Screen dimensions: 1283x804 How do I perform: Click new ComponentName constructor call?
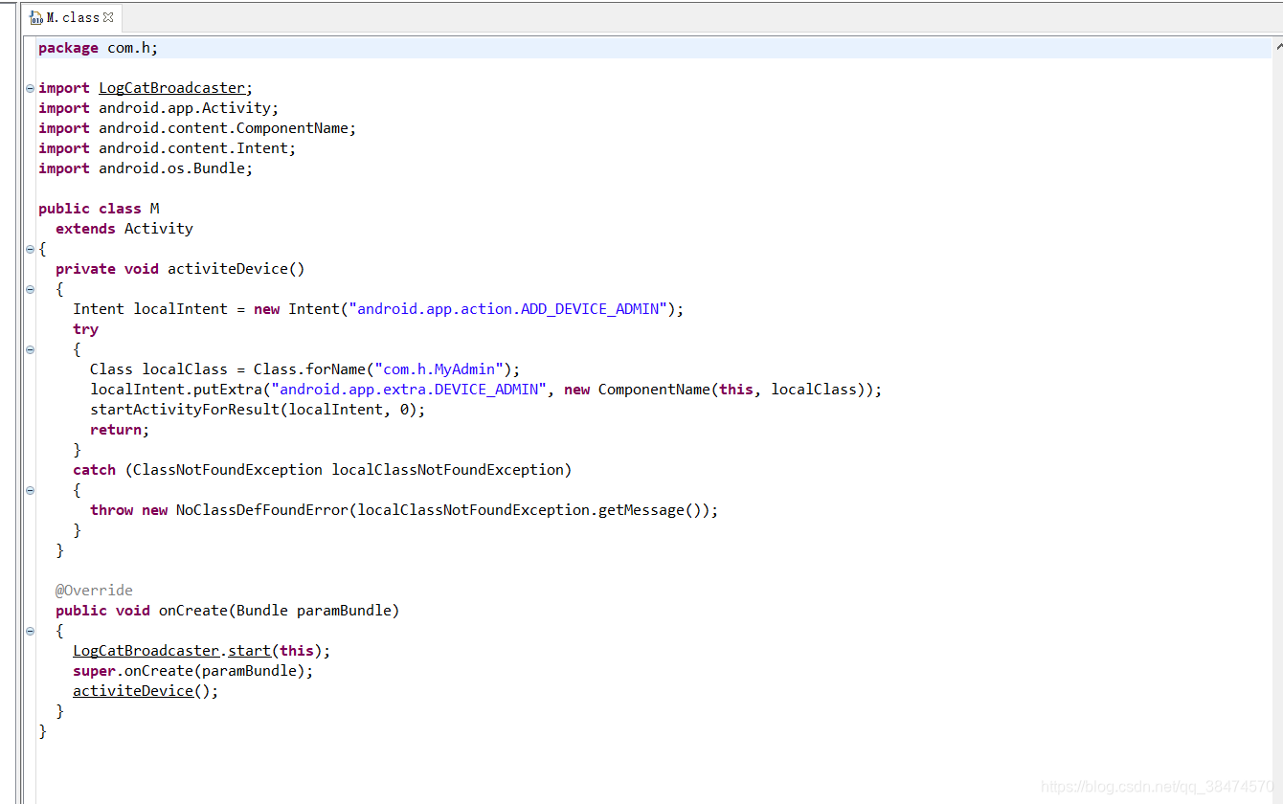tap(718, 390)
